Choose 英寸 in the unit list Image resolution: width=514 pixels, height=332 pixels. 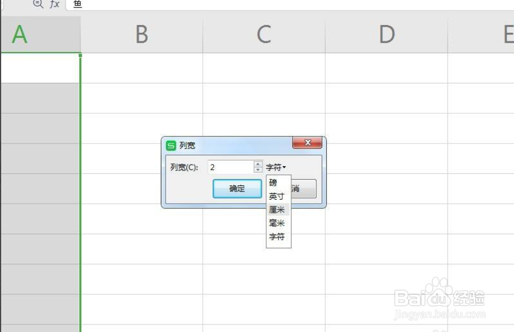[277, 197]
